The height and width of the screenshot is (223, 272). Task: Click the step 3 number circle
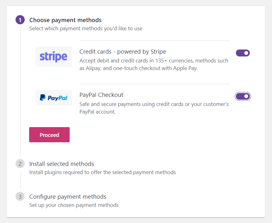[x=20, y=197]
